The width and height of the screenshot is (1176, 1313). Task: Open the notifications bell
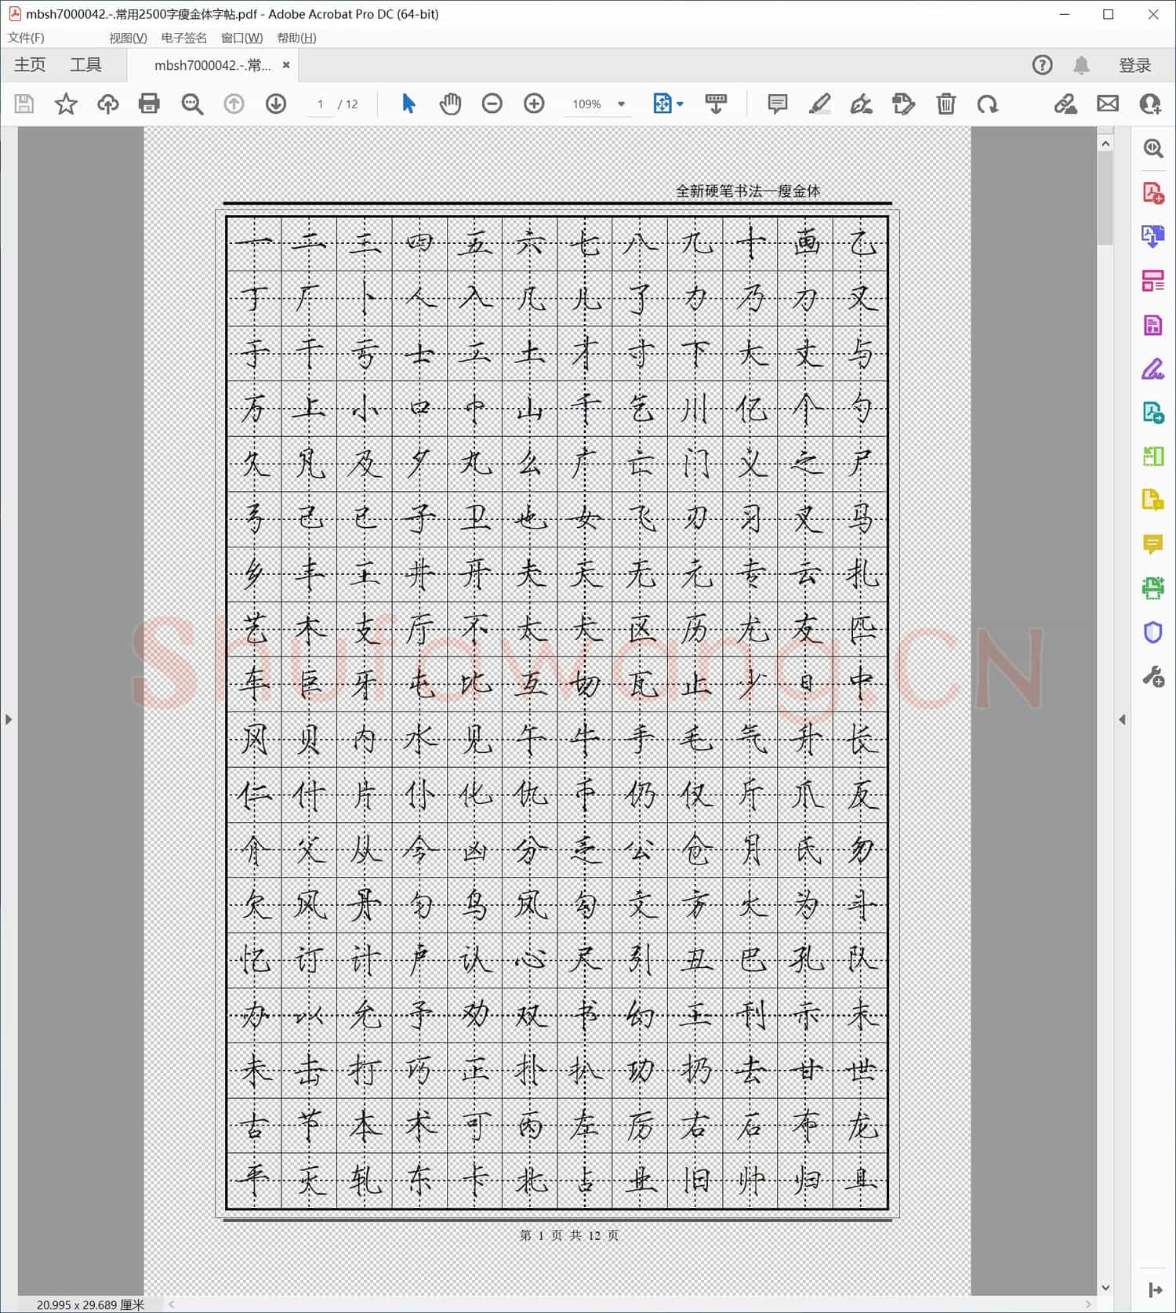[x=1081, y=65]
